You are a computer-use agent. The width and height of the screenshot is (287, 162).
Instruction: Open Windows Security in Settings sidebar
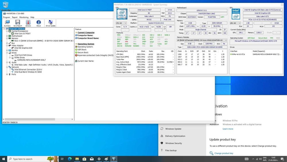coord(174,143)
